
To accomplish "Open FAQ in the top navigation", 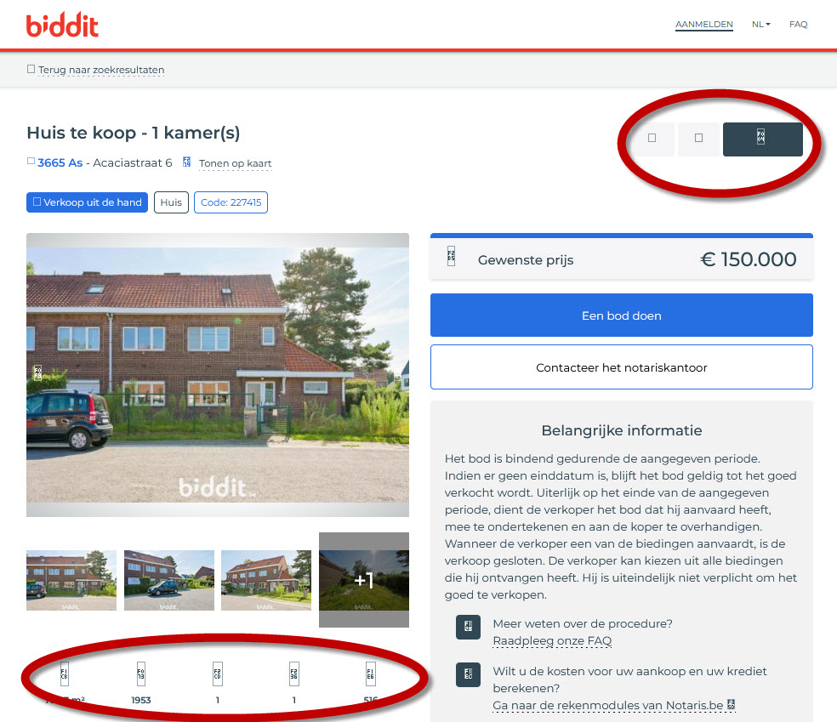I will point(798,25).
